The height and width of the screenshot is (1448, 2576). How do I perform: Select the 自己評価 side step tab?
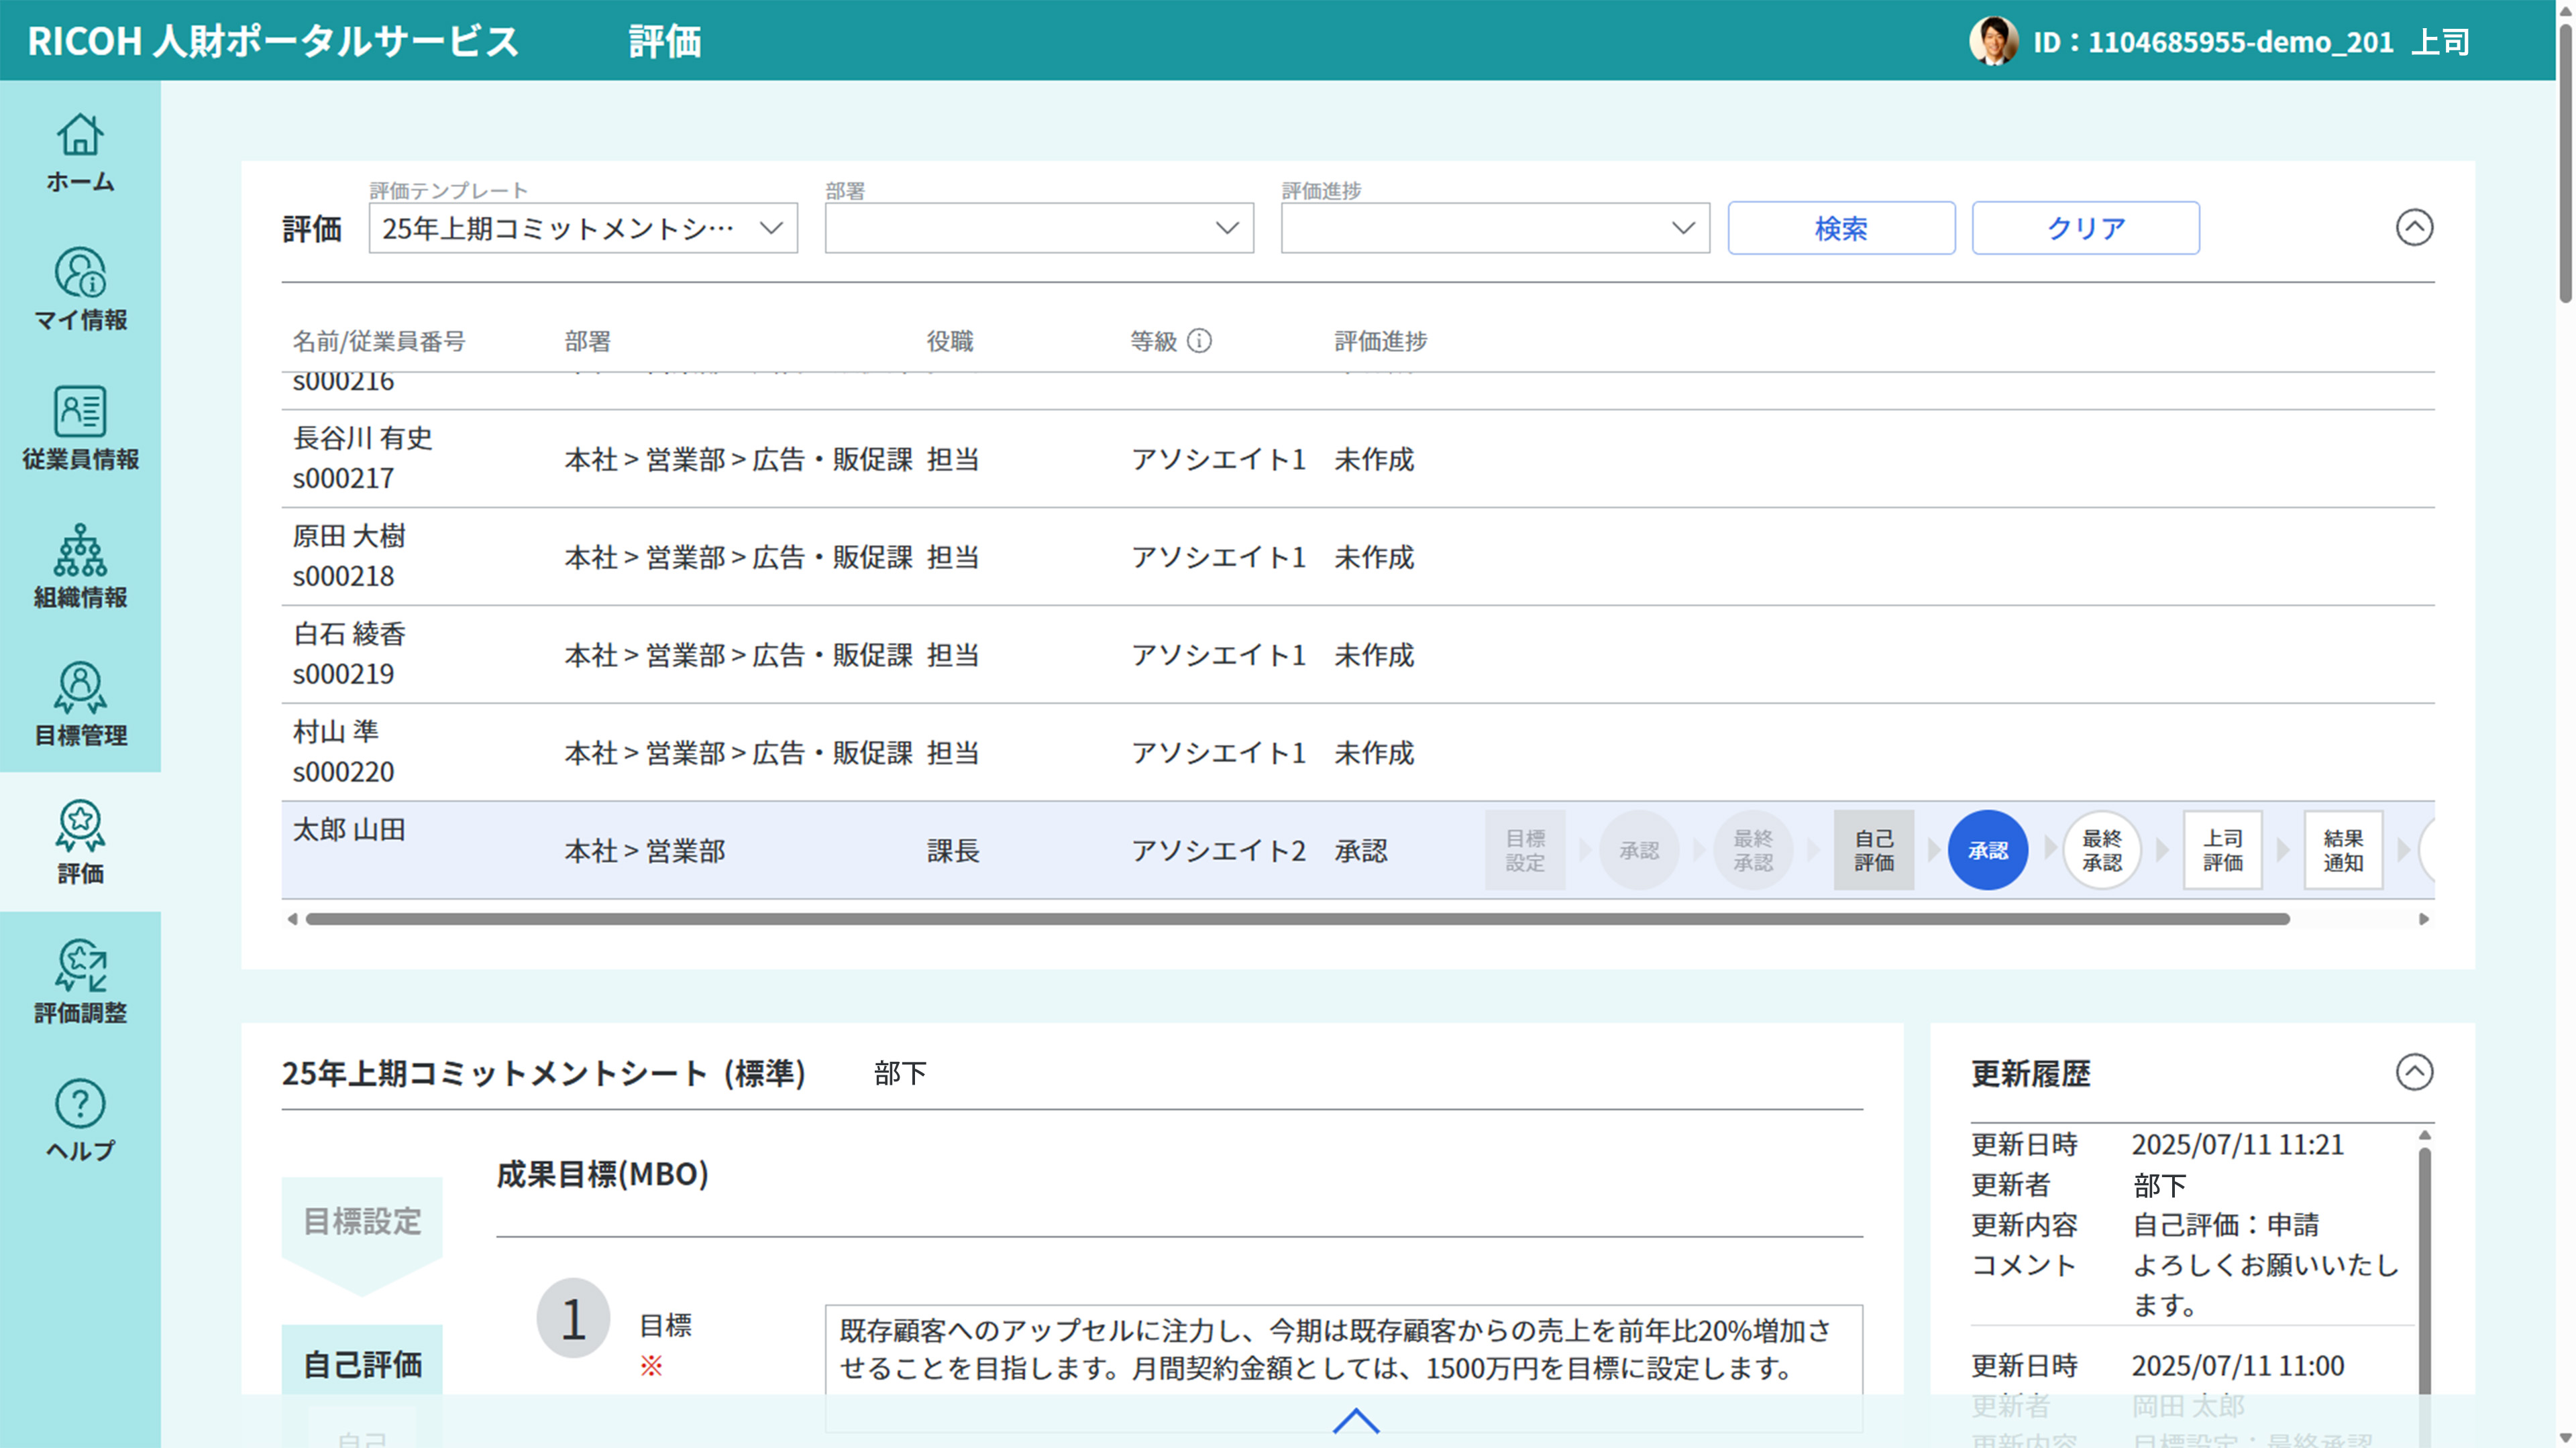click(362, 1364)
